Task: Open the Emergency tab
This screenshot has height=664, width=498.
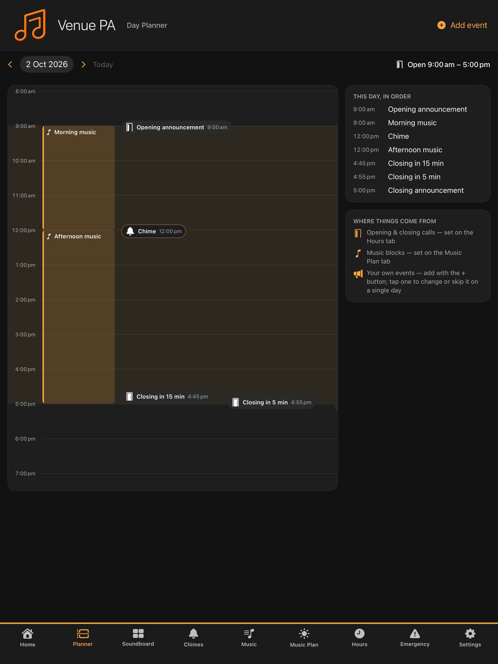Action: coord(415,638)
